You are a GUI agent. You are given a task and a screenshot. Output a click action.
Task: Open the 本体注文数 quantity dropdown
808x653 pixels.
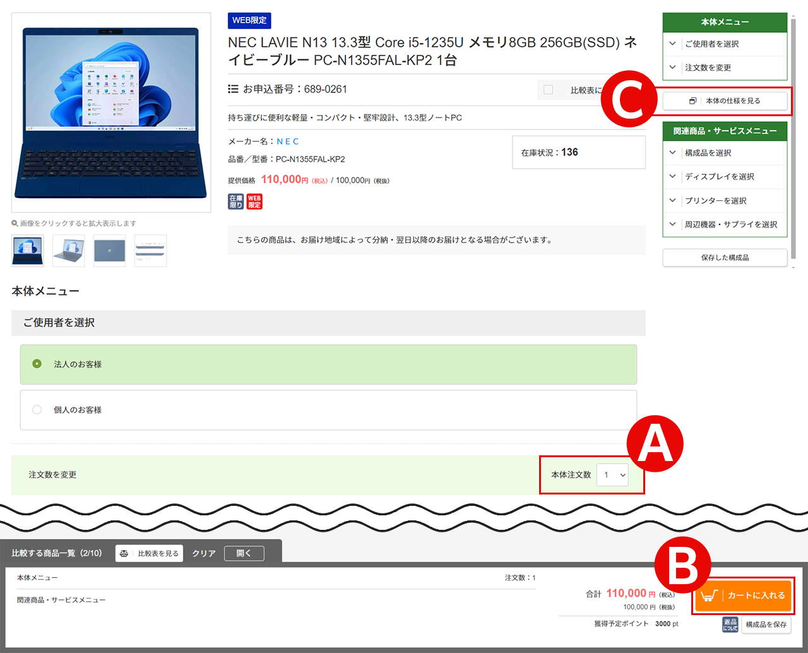click(x=613, y=475)
